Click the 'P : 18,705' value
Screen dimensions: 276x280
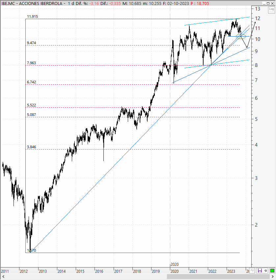(200, 3)
